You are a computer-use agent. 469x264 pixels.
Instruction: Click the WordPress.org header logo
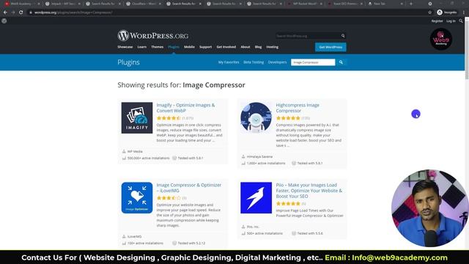point(153,36)
